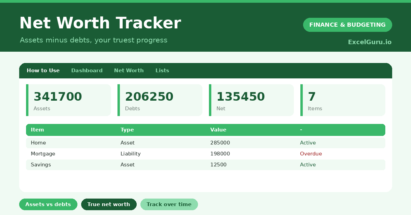Image resolution: width=411 pixels, height=215 pixels.
Task: Click the Track over time pill
Action: (x=169, y=204)
